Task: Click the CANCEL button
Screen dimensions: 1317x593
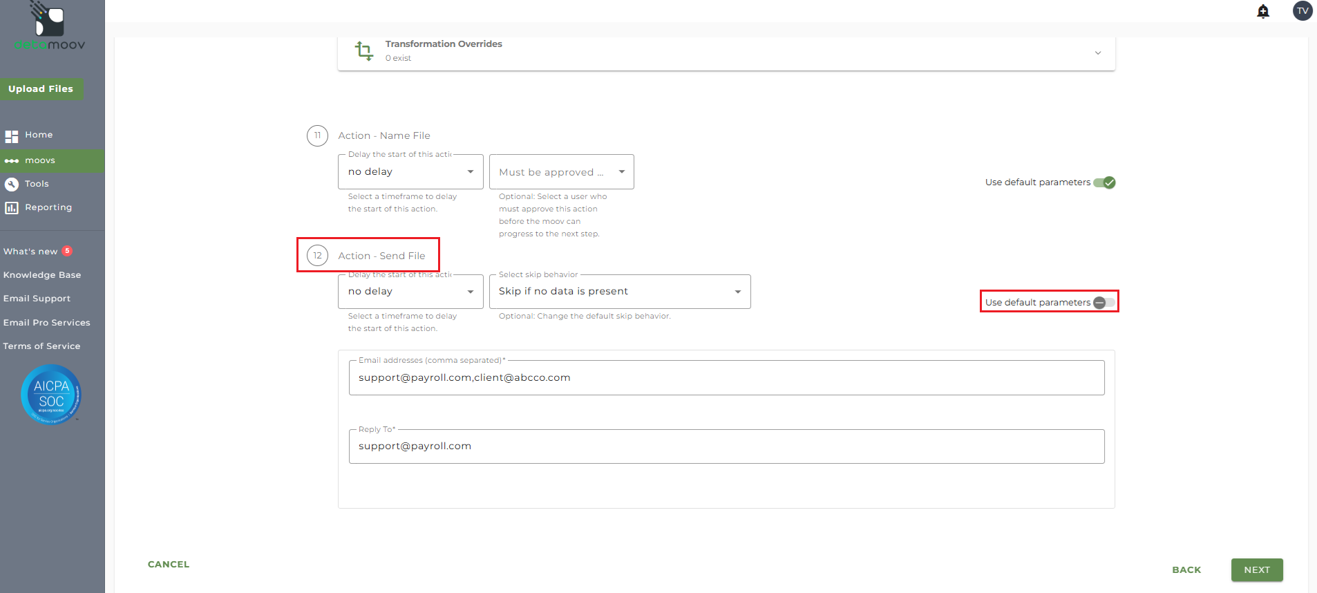Action: tap(169, 565)
